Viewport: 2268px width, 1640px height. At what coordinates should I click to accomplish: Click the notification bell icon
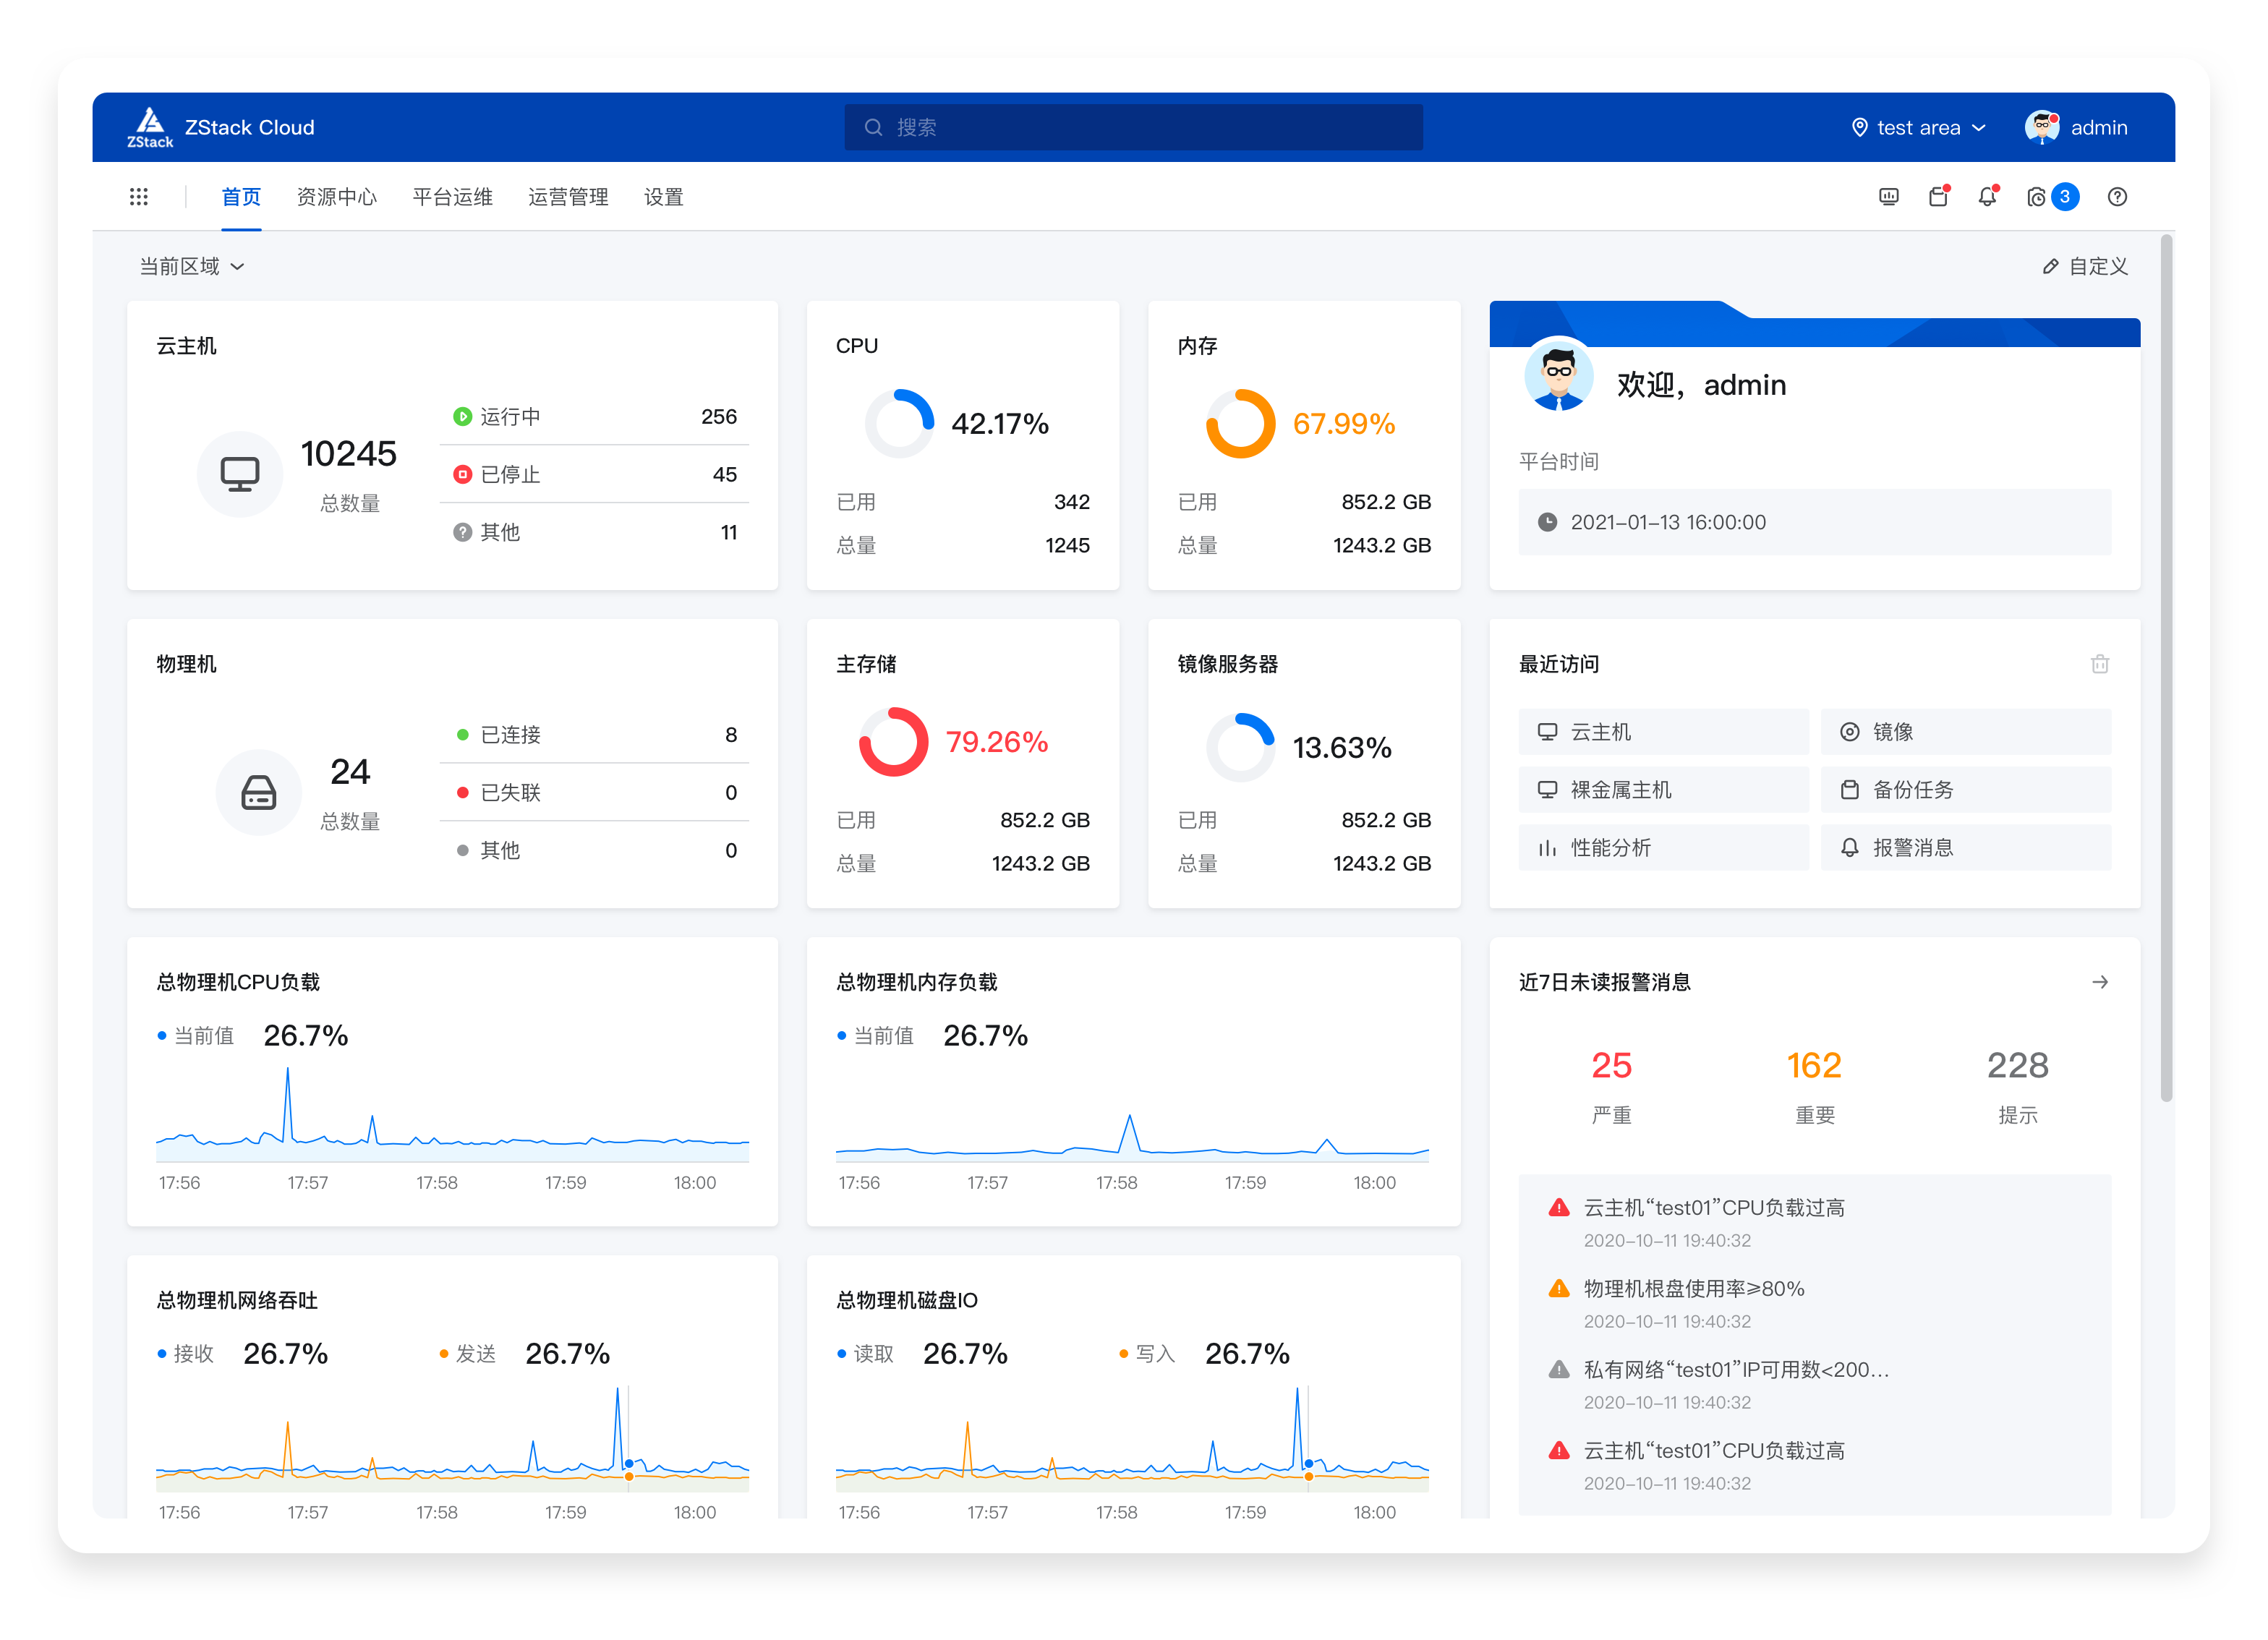tap(1987, 197)
